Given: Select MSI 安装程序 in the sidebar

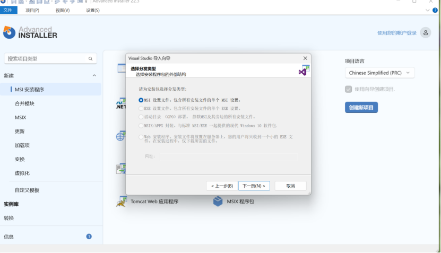Looking at the screenshot, I should click(50, 90).
